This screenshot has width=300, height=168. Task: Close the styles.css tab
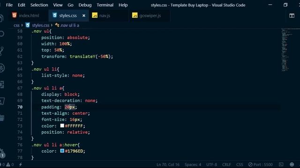point(84,15)
